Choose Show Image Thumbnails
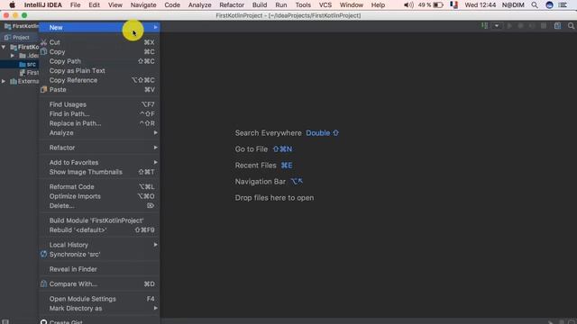Viewport: 577px width, 324px height. 99,172
